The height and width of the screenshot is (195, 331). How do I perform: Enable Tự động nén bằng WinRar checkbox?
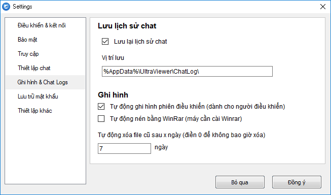(101, 119)
